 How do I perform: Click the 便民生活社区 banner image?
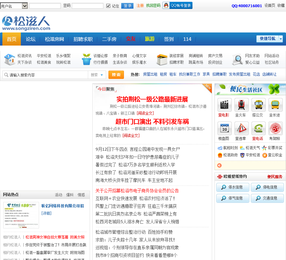tap(250, 89)
